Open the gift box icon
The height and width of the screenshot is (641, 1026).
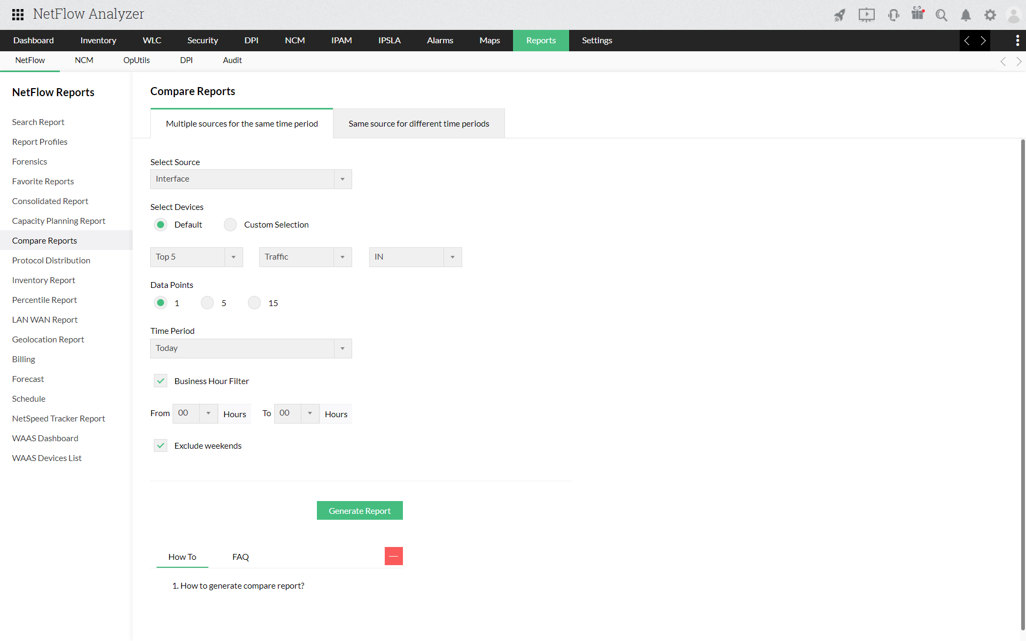918,14
